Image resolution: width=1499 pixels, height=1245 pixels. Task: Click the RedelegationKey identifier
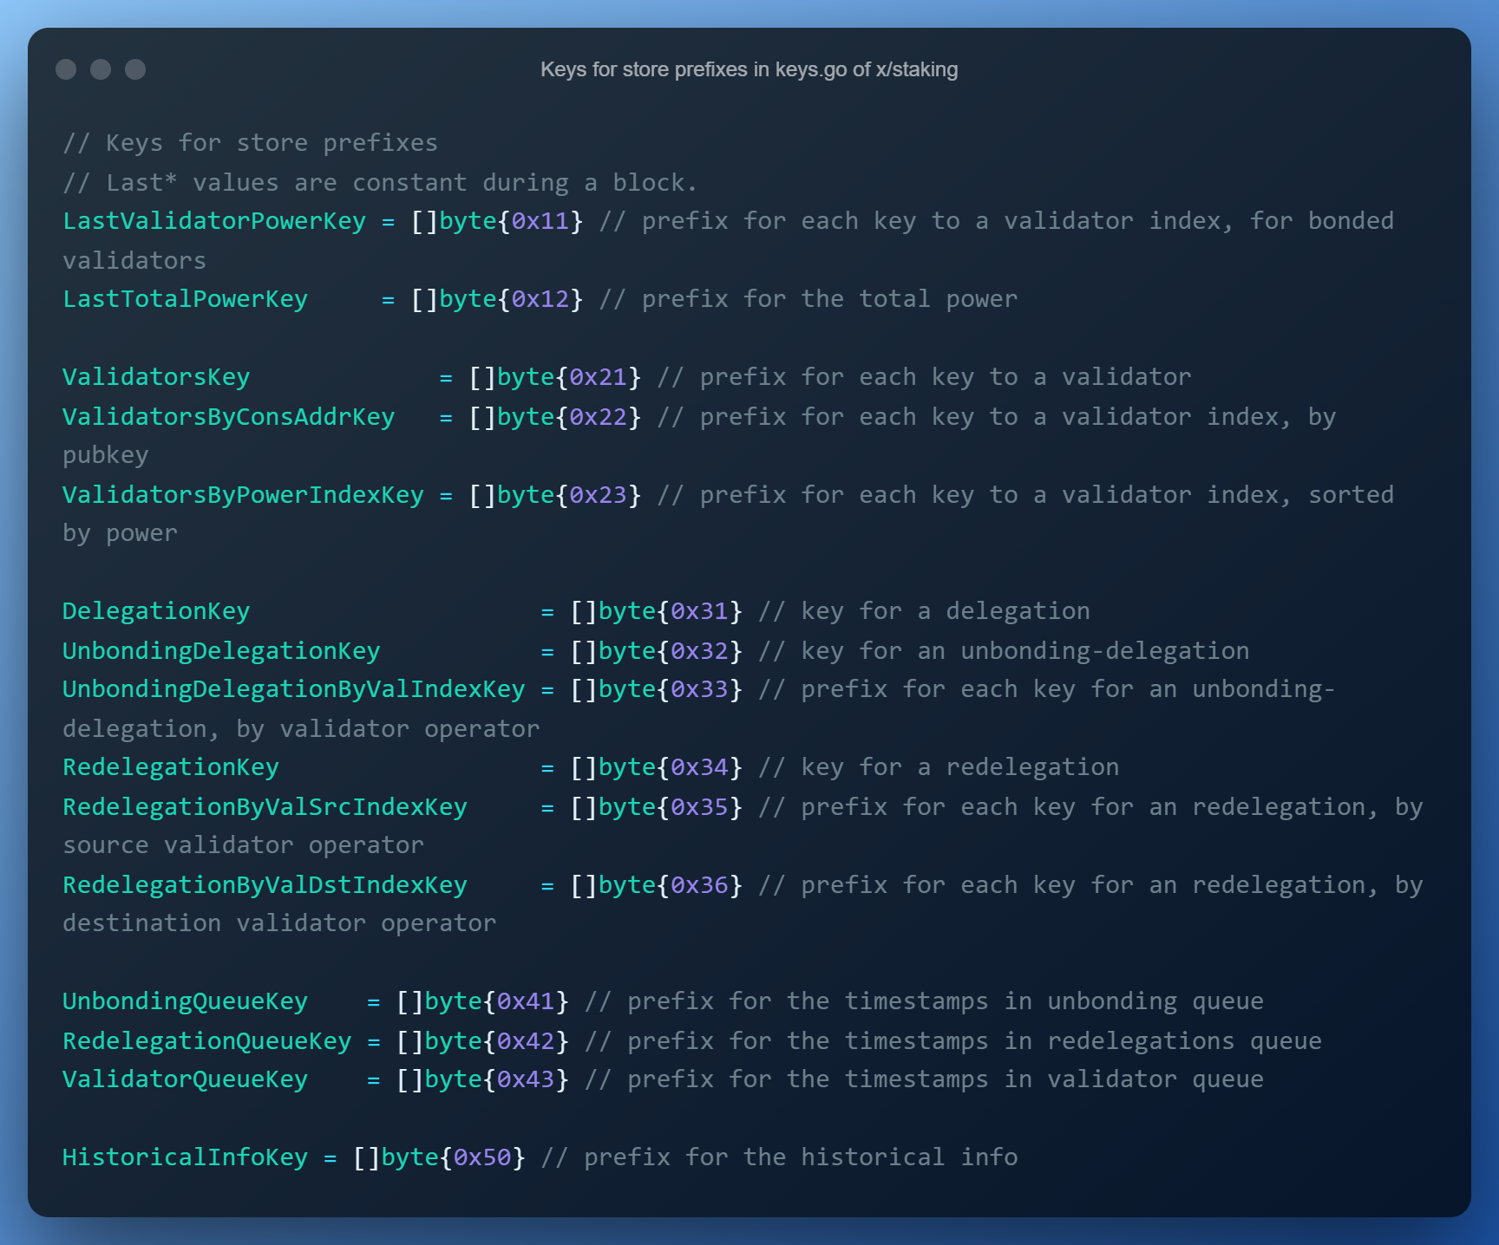[x=171, y=767]
